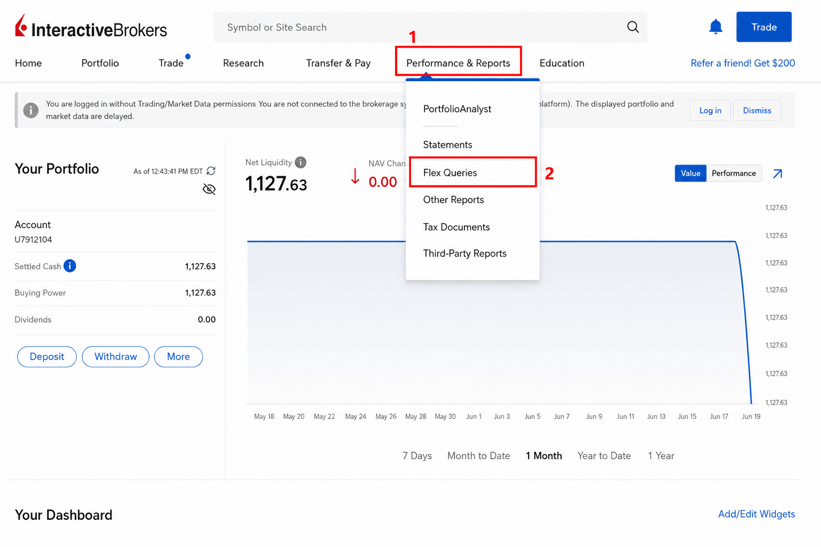
Task: Click the Dividends row label
Action: 33,319
